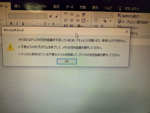Open 条件付き書式 menu

(129, 16)
